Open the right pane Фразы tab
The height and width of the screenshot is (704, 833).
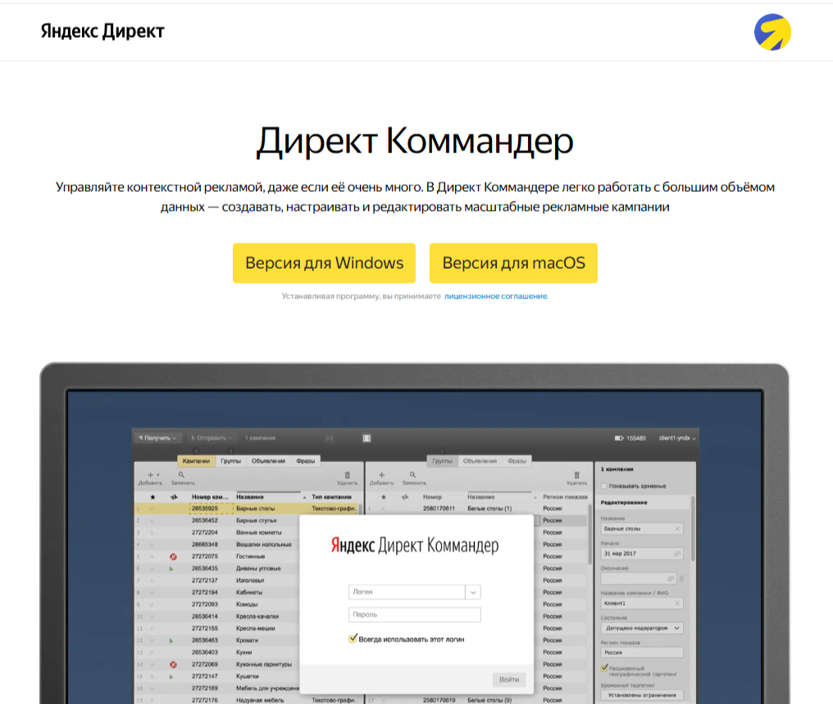point(517,461)
